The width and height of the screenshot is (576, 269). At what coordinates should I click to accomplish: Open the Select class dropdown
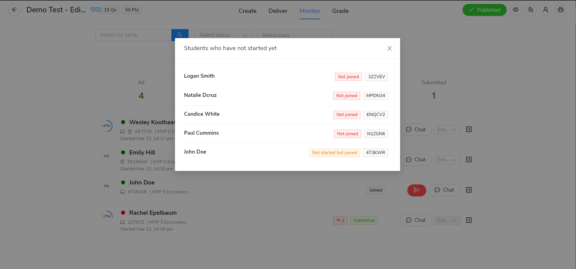pyautogui.click(x=294, y=35)
